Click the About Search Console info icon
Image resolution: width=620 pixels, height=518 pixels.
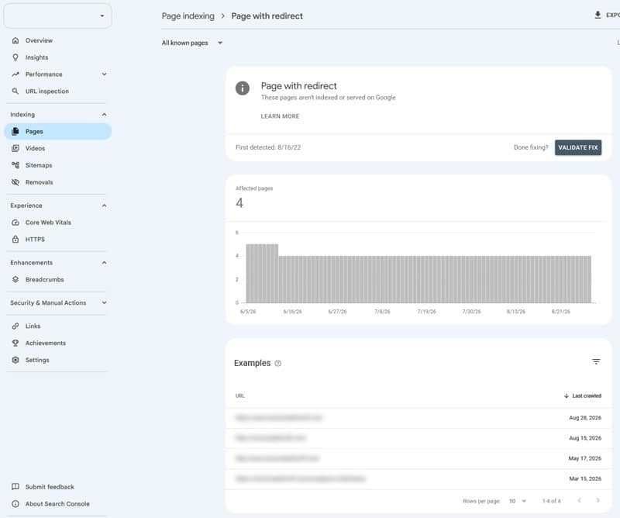pos(15,504)
